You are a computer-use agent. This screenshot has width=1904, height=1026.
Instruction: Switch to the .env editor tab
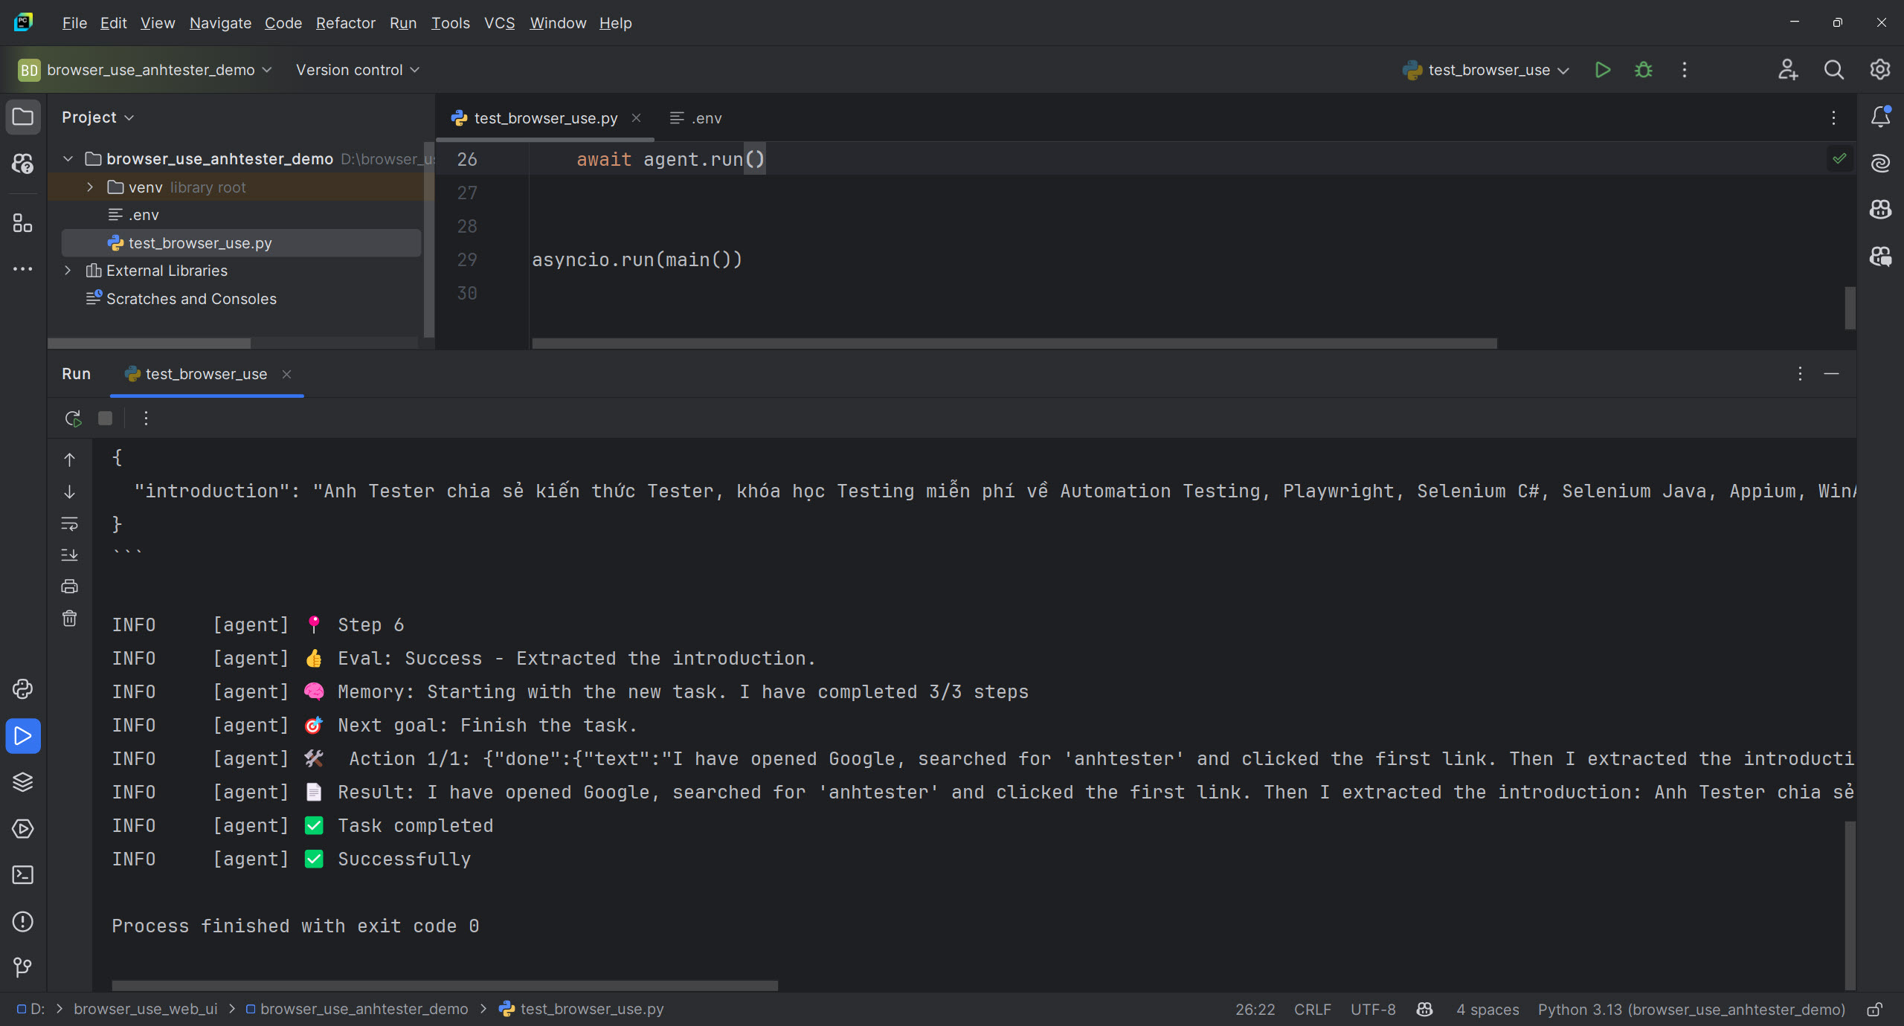[695, 118]
